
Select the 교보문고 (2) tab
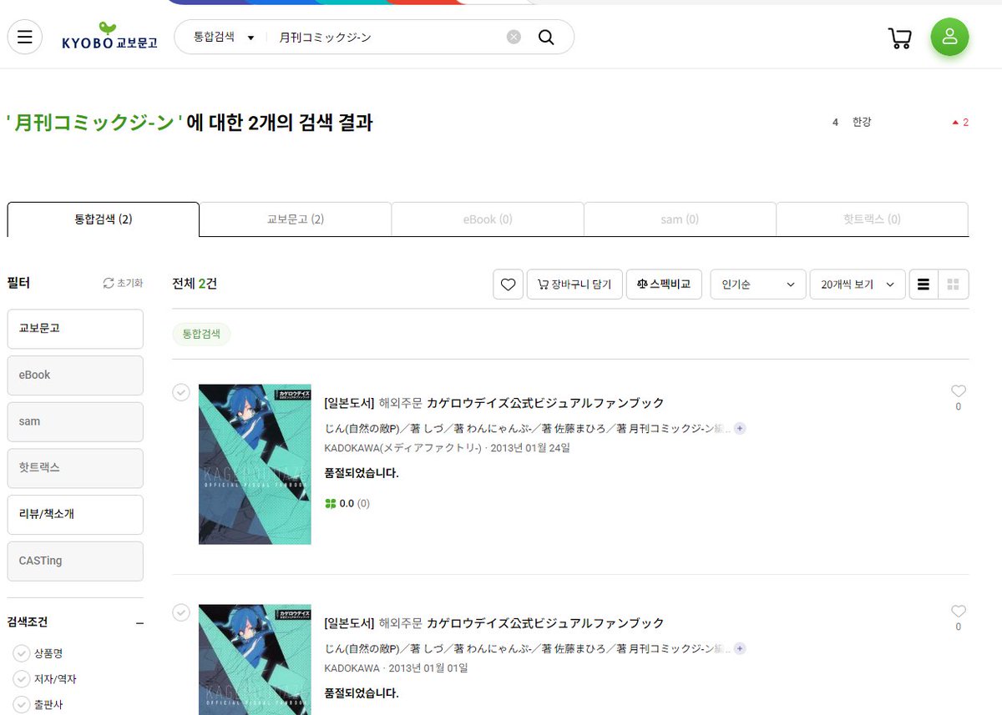(296, 219)
